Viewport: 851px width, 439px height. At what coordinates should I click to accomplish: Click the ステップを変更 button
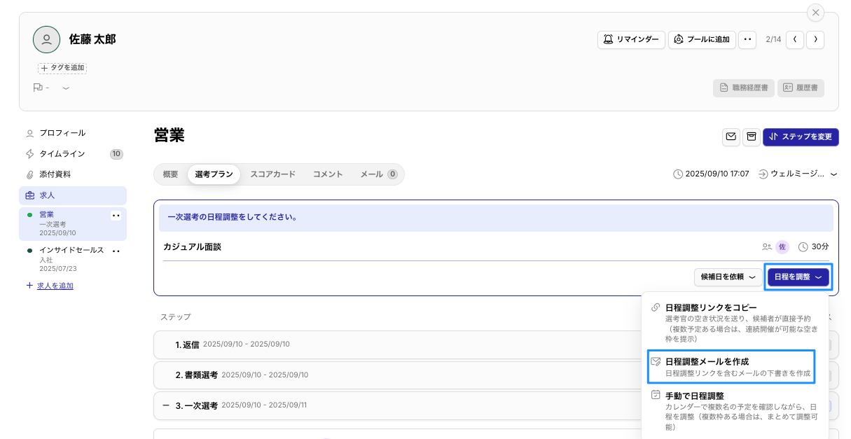[x=801, y=137]
